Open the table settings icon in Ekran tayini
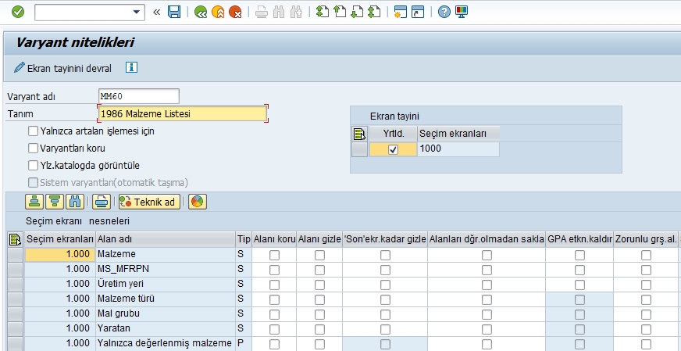 tap(359, 134)
